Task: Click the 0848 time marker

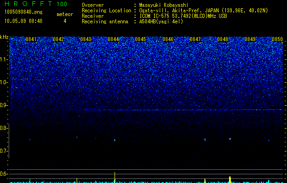Action: click(223, 39)
